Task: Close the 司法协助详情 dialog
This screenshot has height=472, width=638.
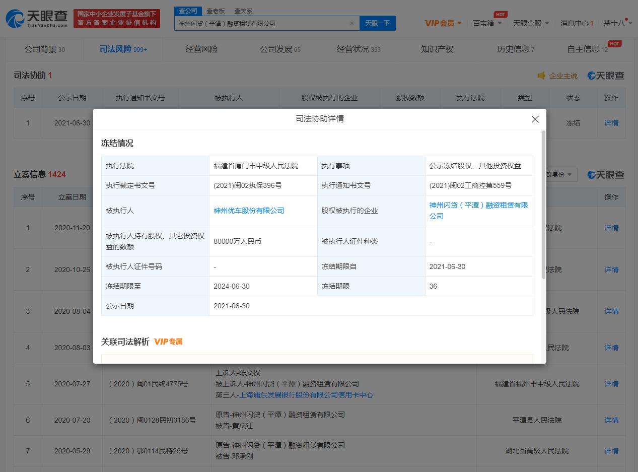Action: [535, 119]
